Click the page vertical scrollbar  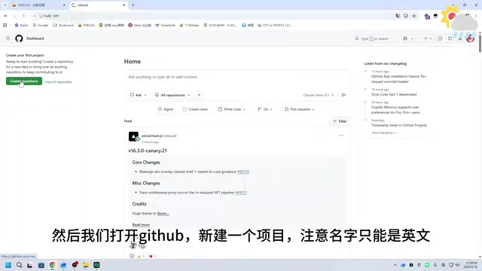[480, 43]
